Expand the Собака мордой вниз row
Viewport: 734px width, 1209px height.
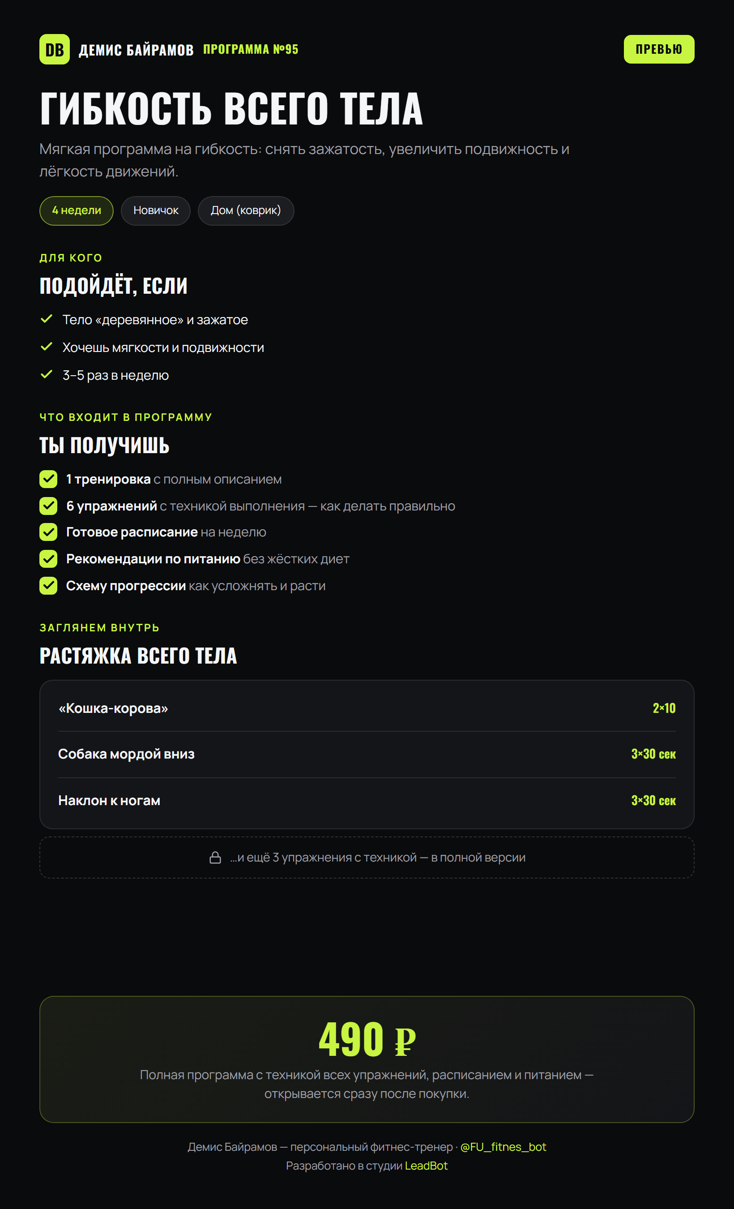pyautogui.click(x=367, y=754)
